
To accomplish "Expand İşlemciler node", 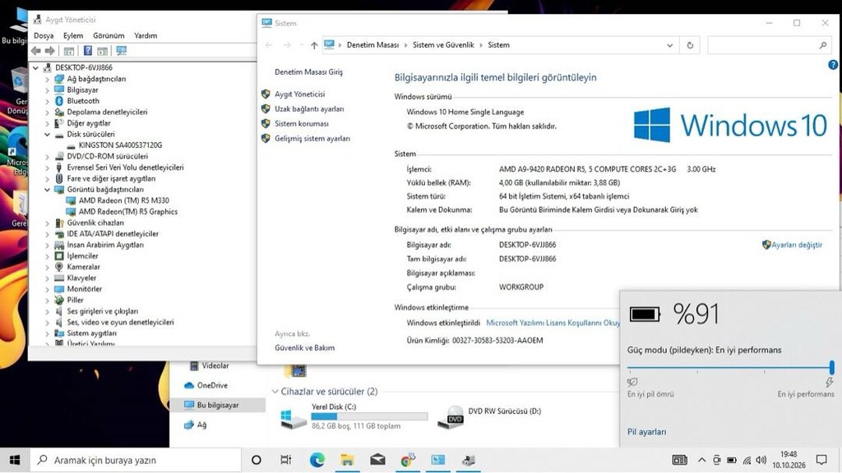I will pos(47,256).
